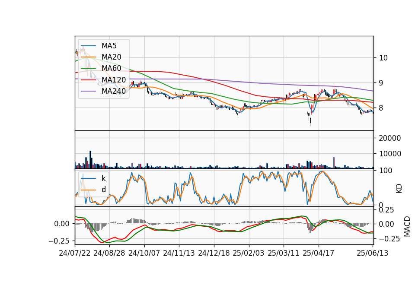Click the KD axis label

(x=399, y=188)
